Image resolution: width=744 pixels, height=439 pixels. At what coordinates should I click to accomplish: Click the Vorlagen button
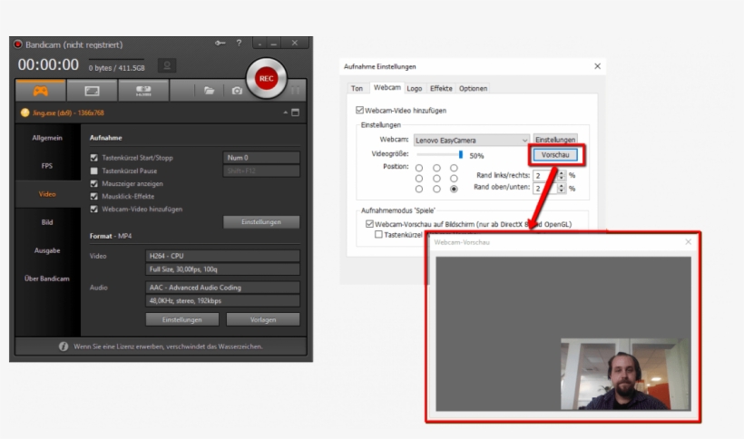tap(263, 319)
